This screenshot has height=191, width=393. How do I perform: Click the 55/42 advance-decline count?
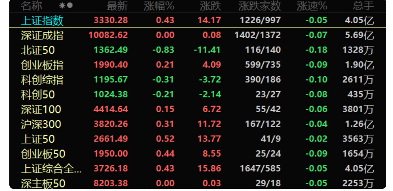268,109
